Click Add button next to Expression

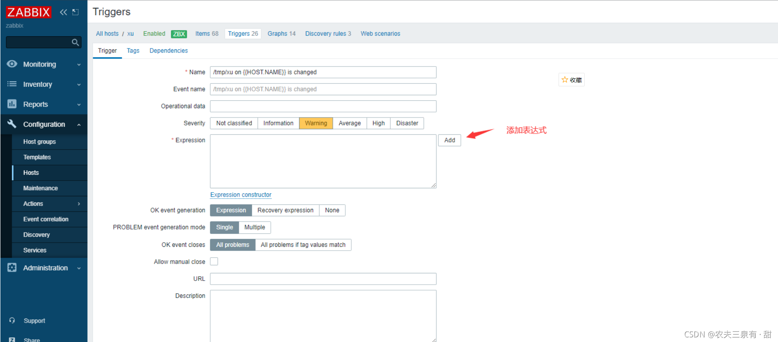pos(449,140)
